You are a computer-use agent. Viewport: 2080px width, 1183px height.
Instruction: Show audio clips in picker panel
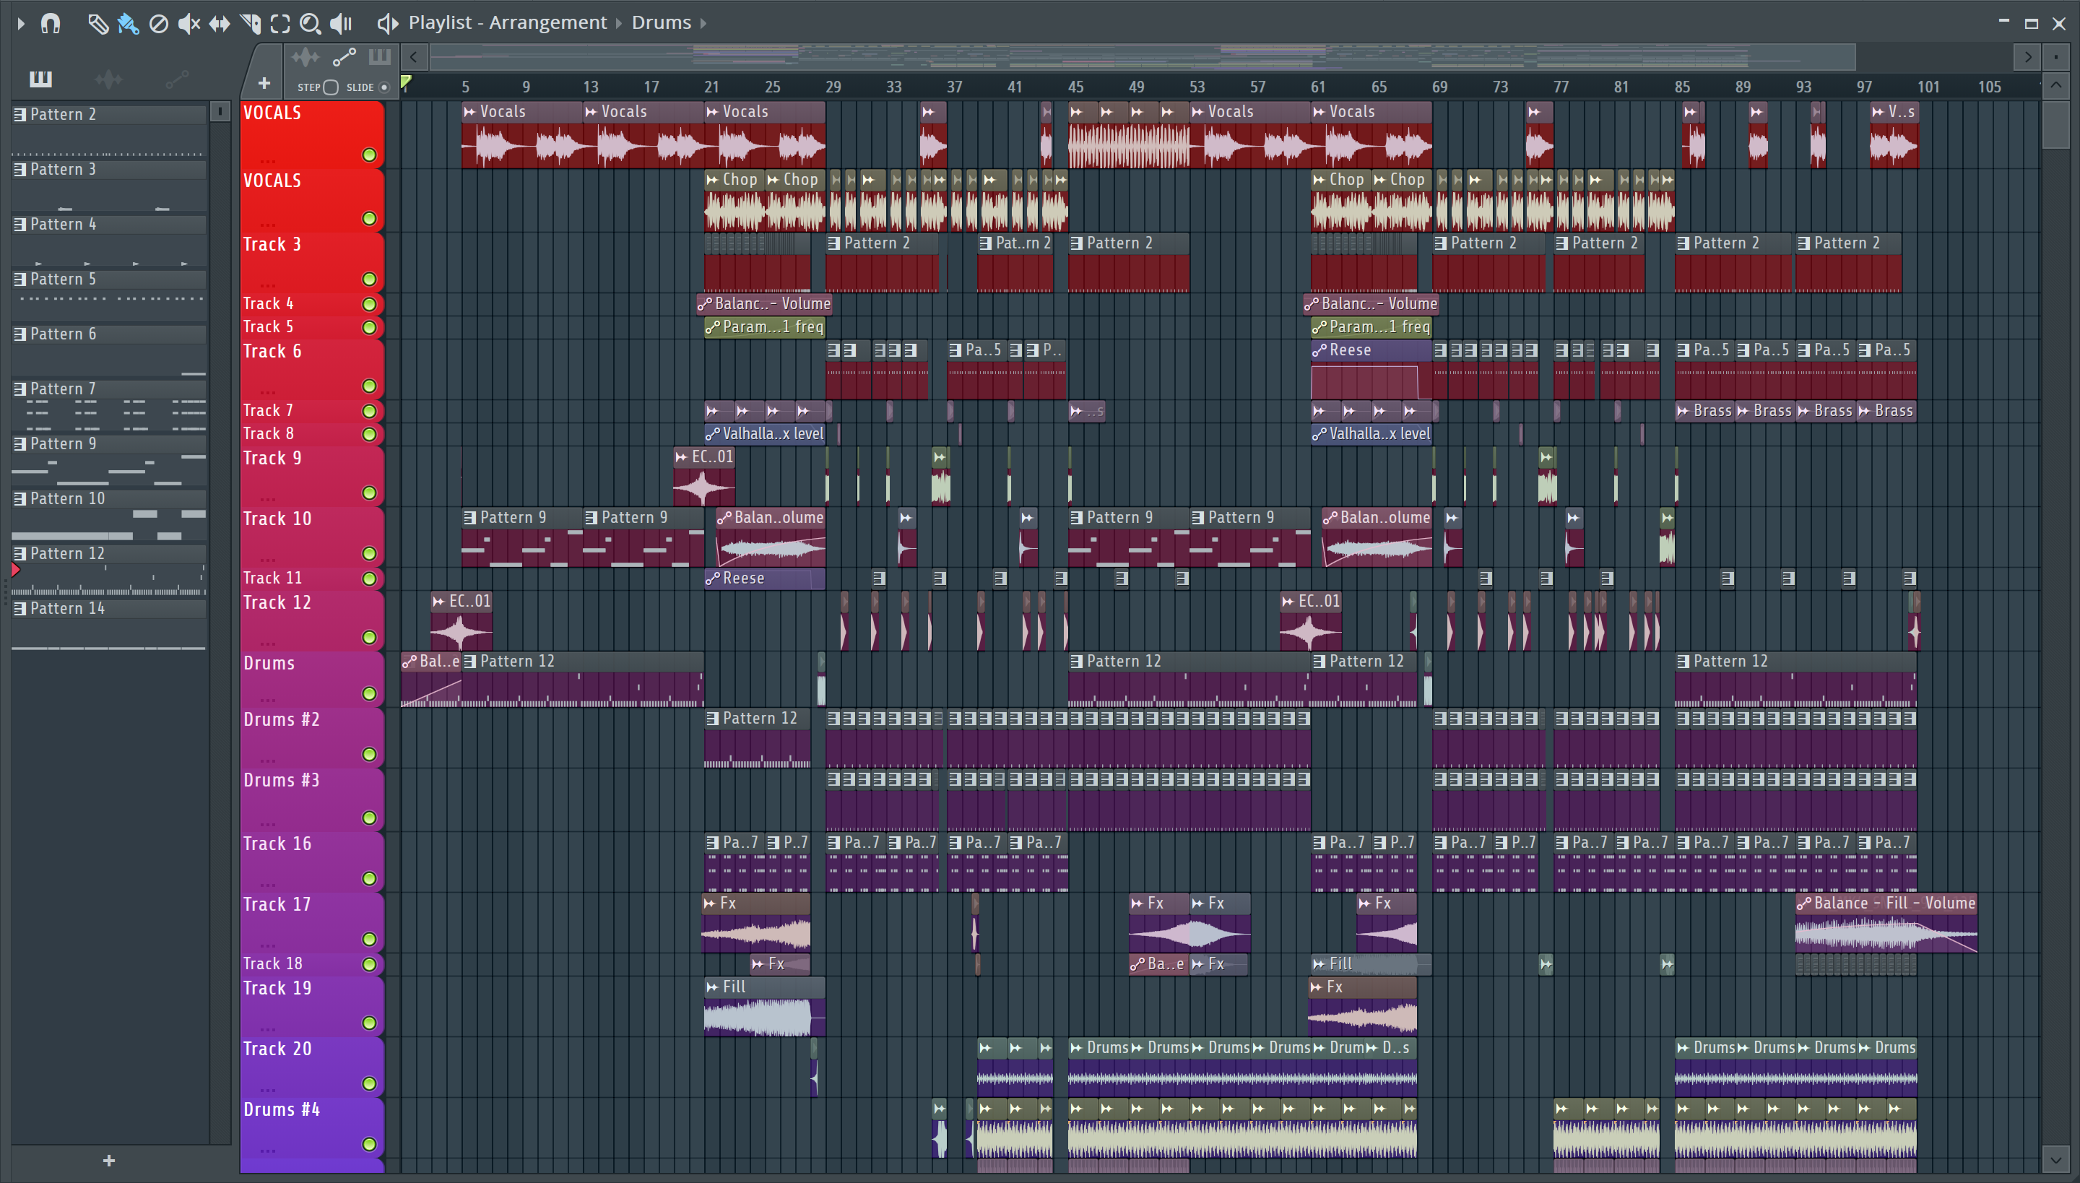pyautogui.click(x=108, y=79)
